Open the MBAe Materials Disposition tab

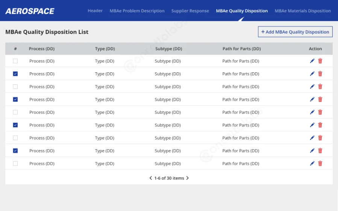coord(303,11)
